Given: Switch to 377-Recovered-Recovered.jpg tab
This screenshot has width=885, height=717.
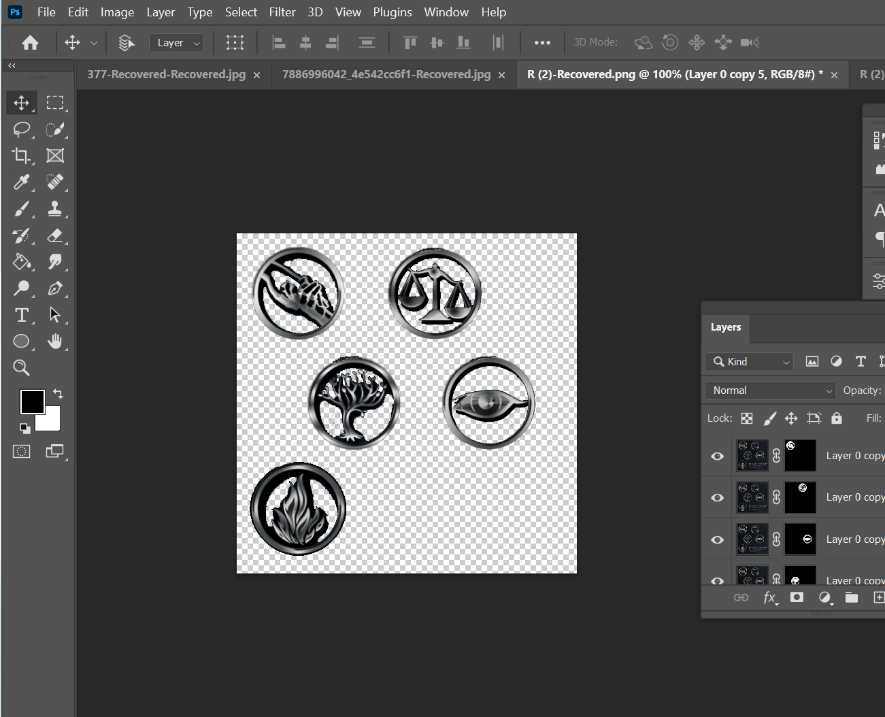Looking at the screenshot, I should (x=166, y=74).
